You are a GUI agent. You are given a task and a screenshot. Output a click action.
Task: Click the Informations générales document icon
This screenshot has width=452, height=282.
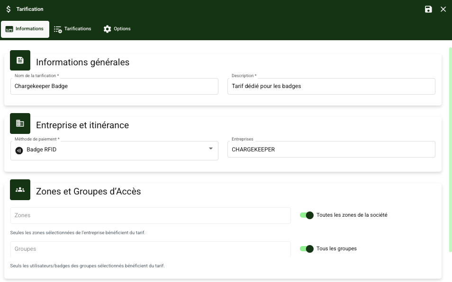tap(20, 61)
